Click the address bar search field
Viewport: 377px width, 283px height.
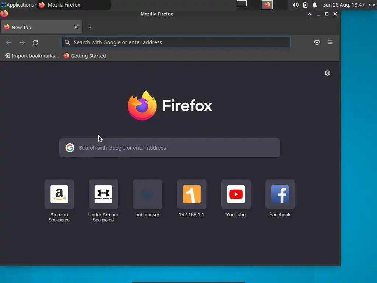176,42
